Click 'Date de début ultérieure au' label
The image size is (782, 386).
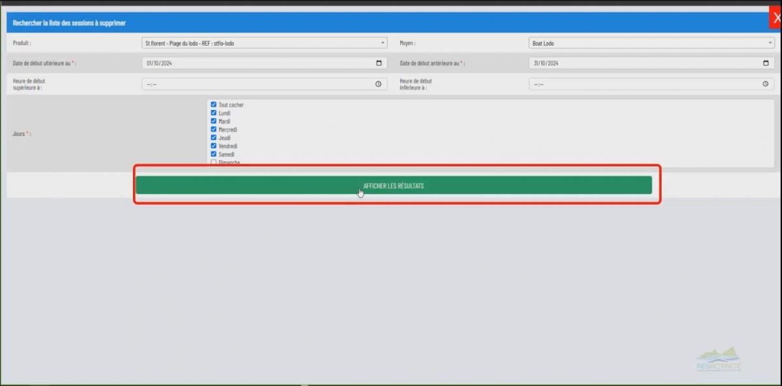(x=45, y=63)
